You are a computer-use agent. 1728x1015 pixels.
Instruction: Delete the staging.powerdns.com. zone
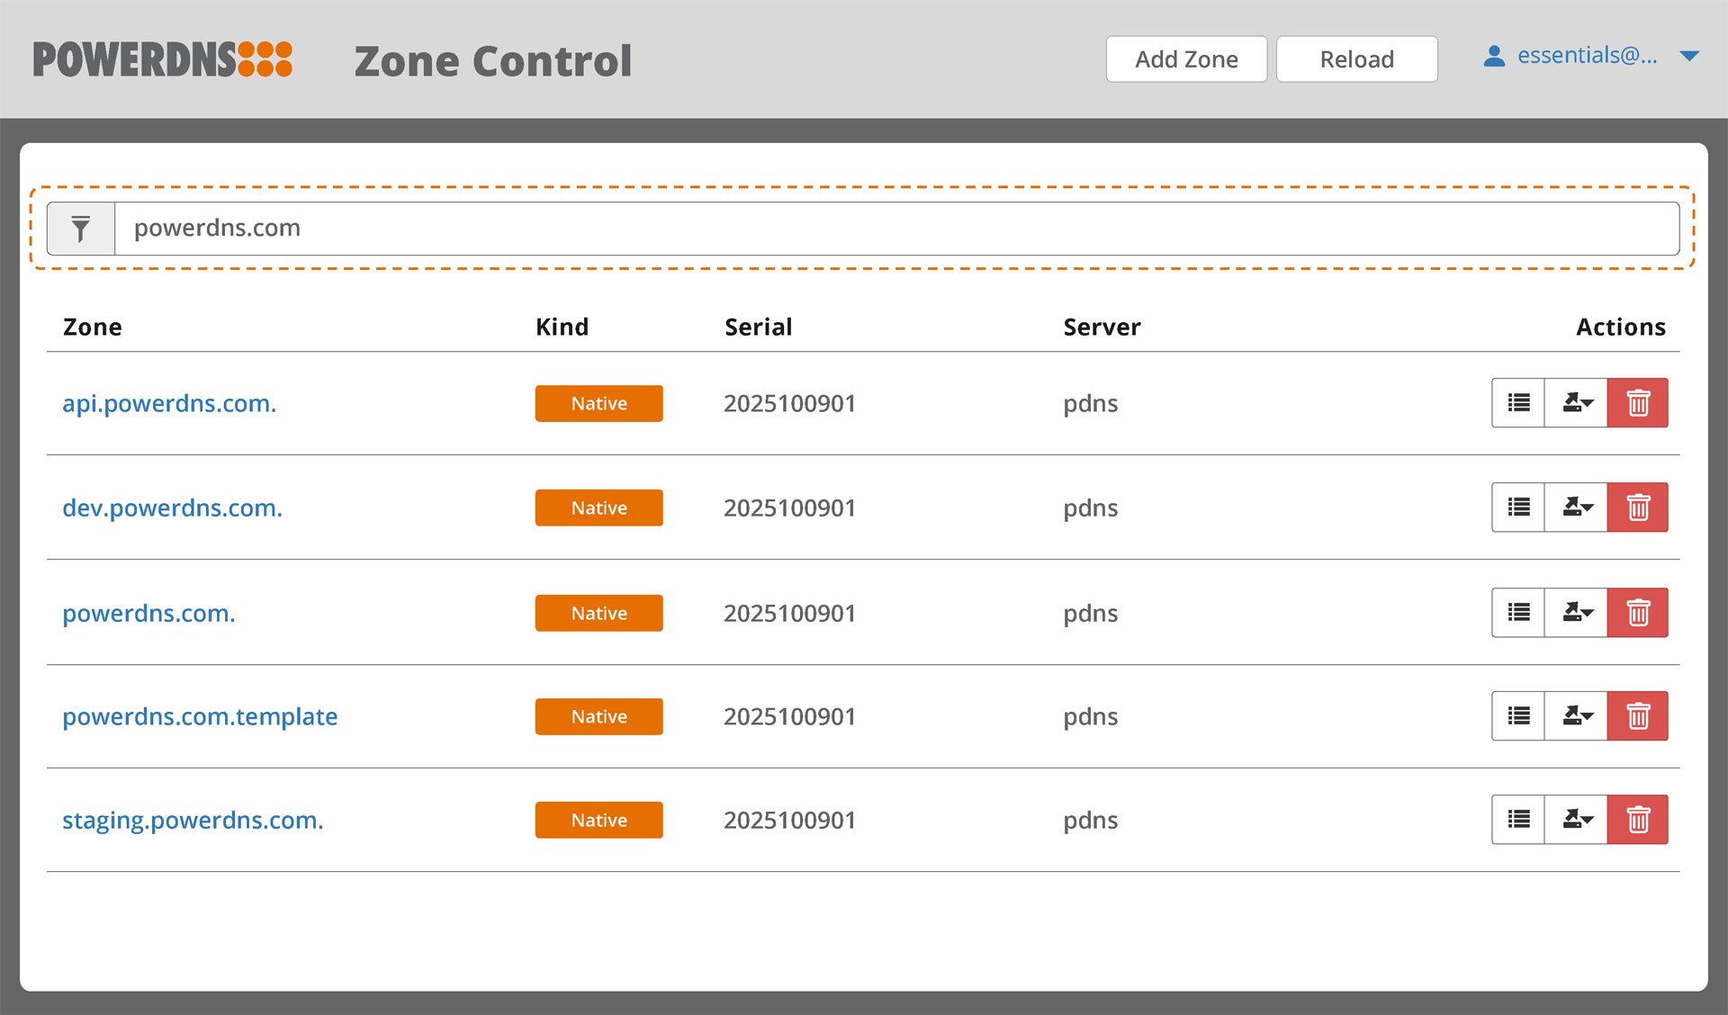(1638, 819)
